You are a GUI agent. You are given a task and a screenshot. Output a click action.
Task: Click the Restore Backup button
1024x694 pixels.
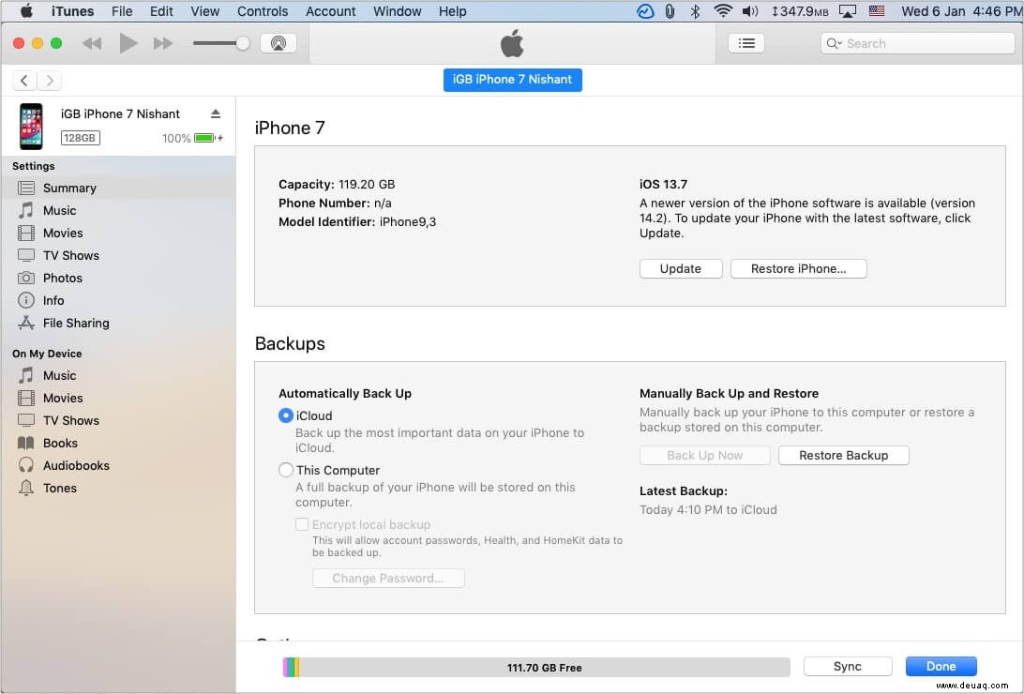click(843, 455)
